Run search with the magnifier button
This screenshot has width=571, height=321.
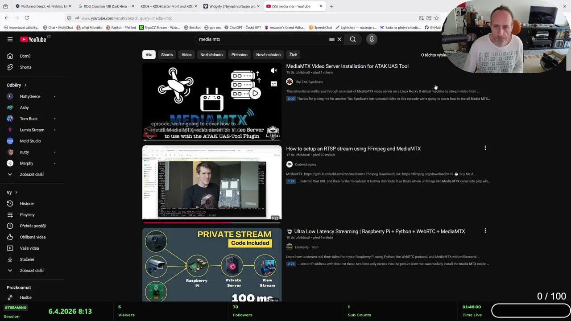(353, 39)
